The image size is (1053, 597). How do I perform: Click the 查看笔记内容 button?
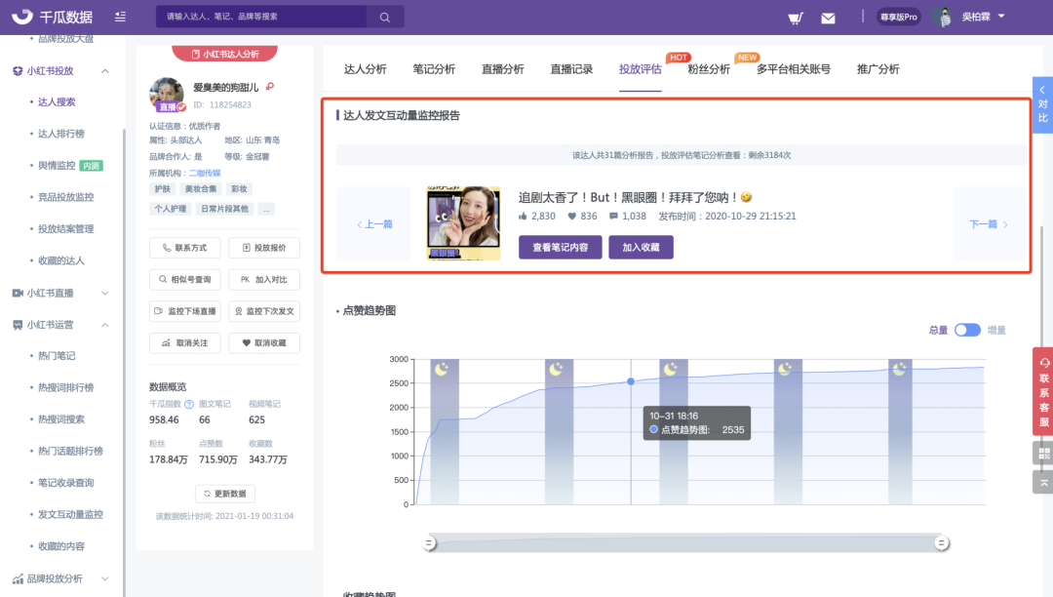point(560,247)
